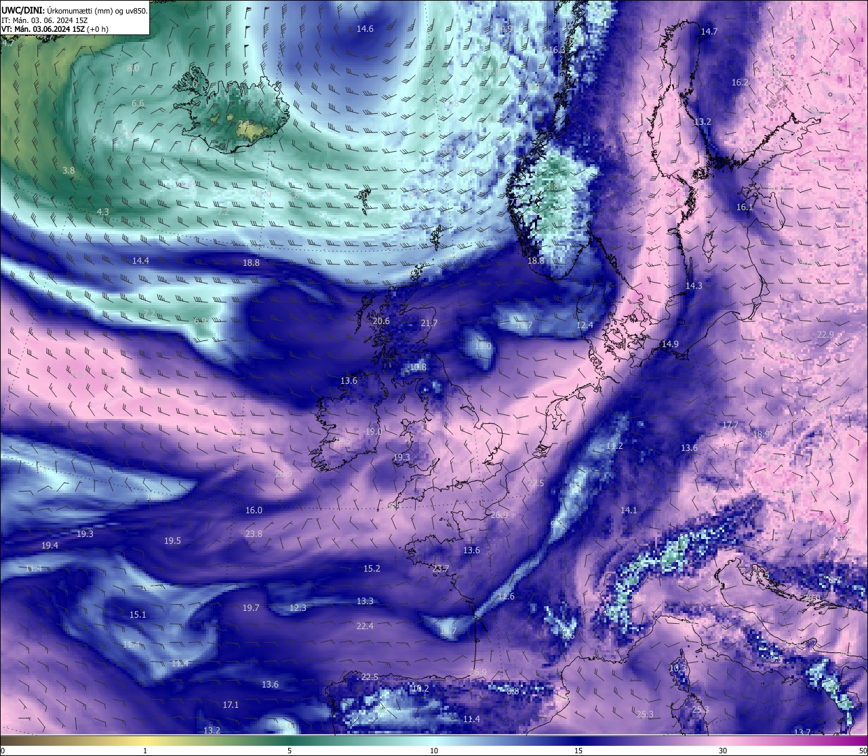Click the 22.4 value label
This screenshot has height=756, width=868.
coord(365,626)
